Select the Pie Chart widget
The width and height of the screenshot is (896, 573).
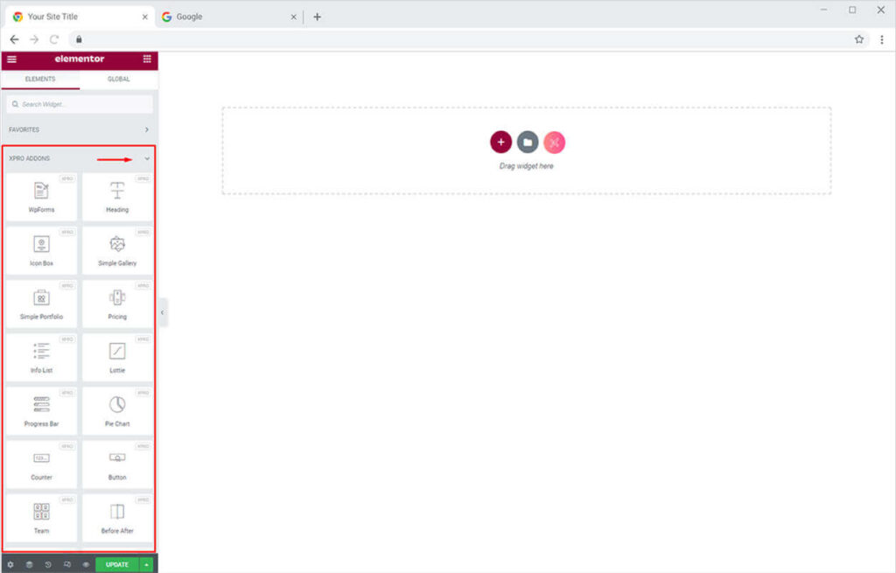pyautogui.click(x=117, y=410)
